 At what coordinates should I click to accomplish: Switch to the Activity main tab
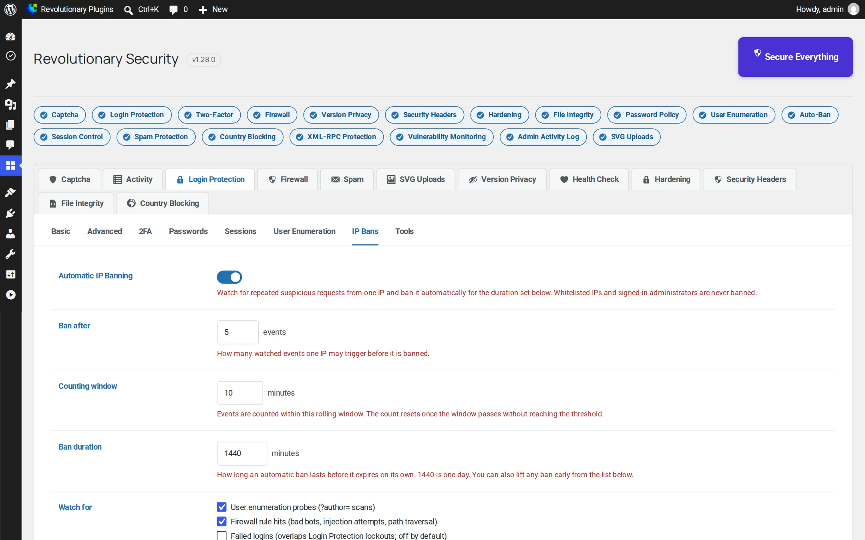(x=133, y=179)
